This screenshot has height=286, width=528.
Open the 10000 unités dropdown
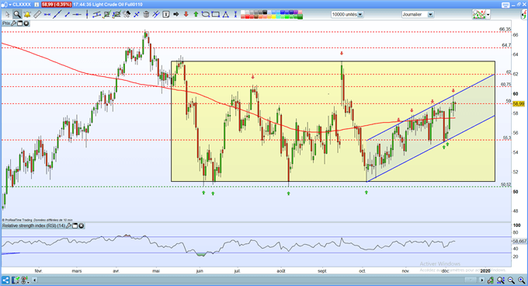(x=347, y=15)
